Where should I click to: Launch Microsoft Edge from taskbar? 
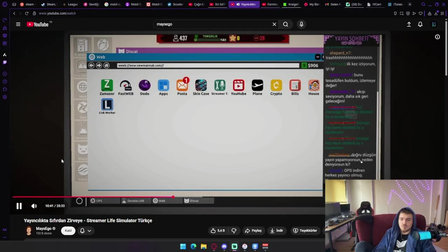click(193, 246)
